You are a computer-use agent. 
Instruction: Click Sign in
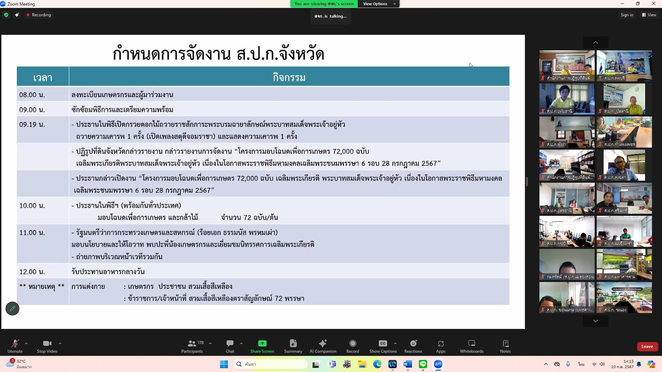[x=627, y=15]
